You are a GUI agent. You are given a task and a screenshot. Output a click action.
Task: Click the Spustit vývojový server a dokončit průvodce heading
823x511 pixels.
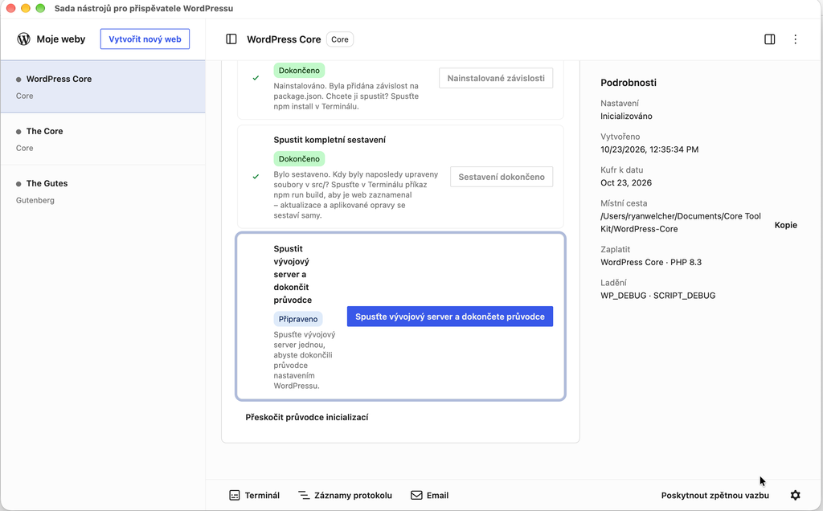point(293,275)
